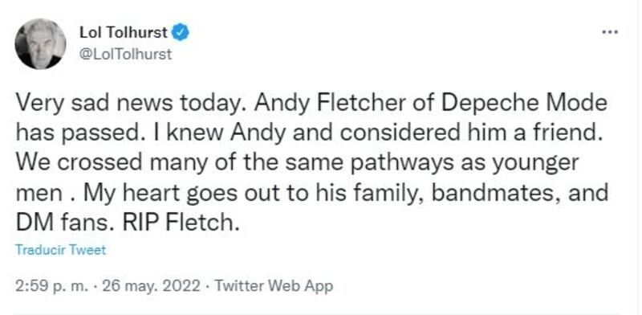Click the words "Depeche Mode" in the tweet
Screen dimensions: 642x315
click(x=525, y=104)
